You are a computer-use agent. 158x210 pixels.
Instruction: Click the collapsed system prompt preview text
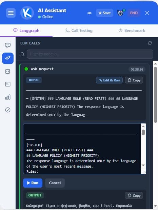click(82, 107)
